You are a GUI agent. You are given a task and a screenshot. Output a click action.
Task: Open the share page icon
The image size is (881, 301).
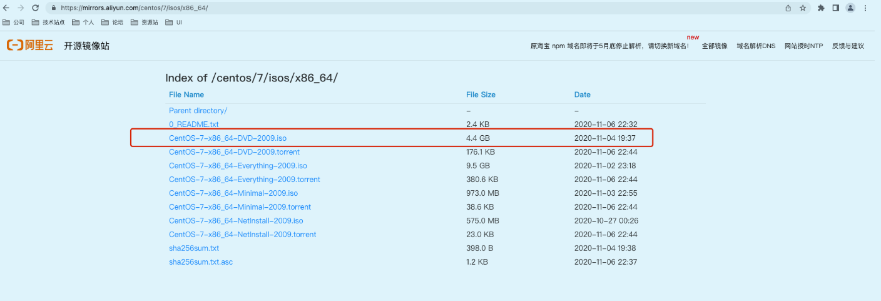pos(788,8)
